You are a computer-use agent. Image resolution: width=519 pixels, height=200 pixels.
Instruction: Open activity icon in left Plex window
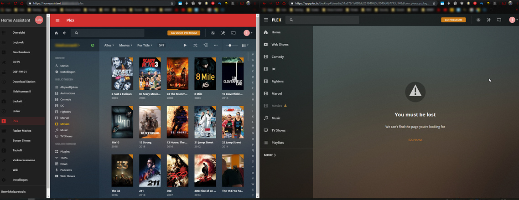coord(213,33)
